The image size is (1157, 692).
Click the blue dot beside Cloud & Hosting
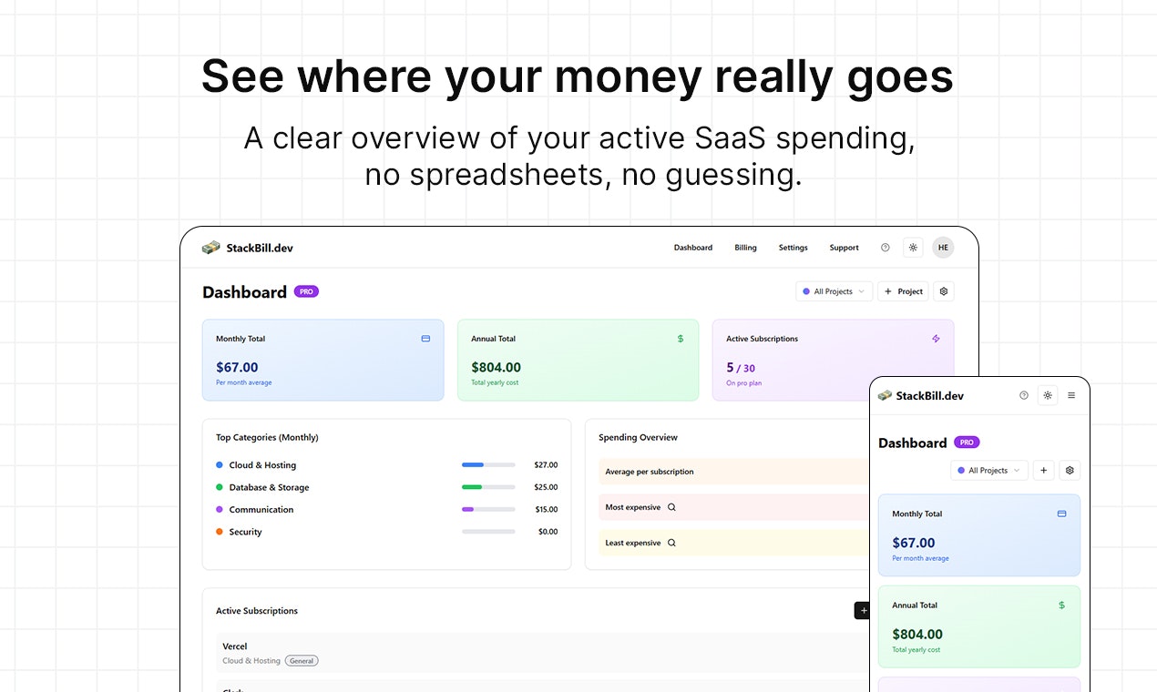tap(220, 465)
